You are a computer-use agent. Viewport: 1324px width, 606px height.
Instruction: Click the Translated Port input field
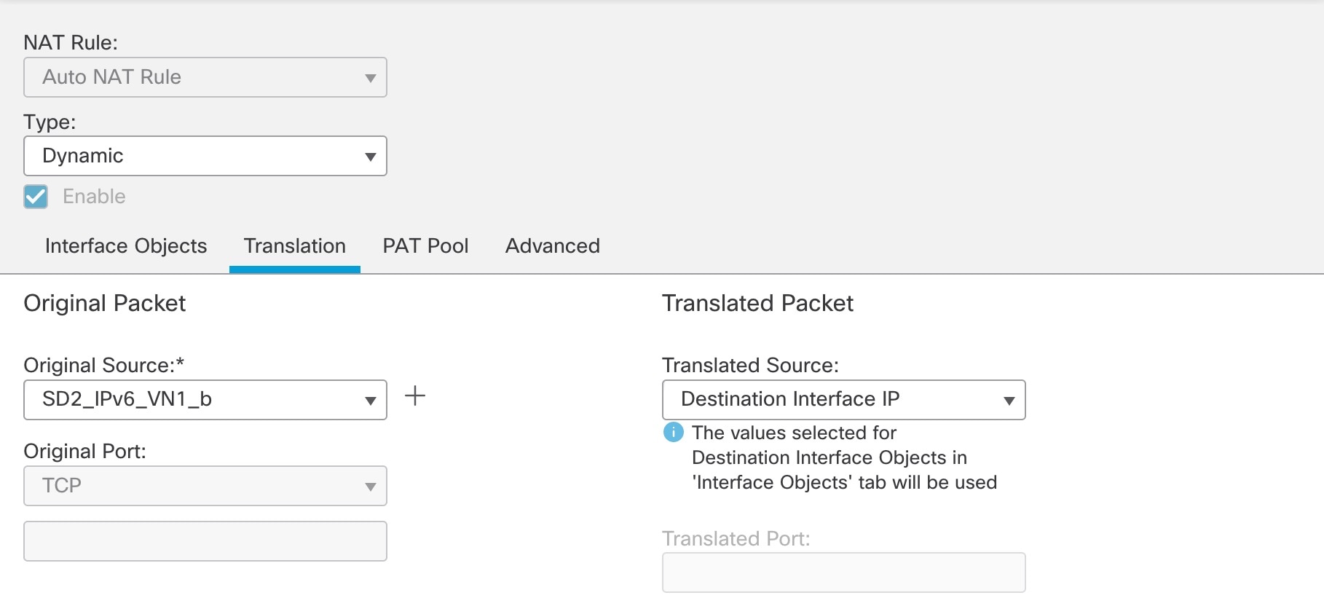843,572
